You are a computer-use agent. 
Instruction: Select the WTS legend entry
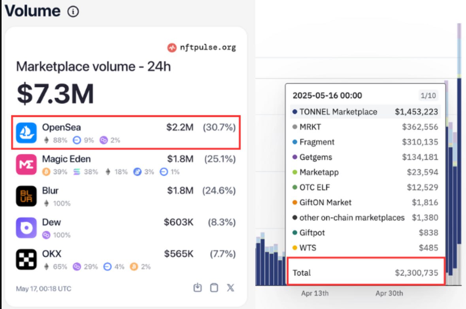click(365, 248)
